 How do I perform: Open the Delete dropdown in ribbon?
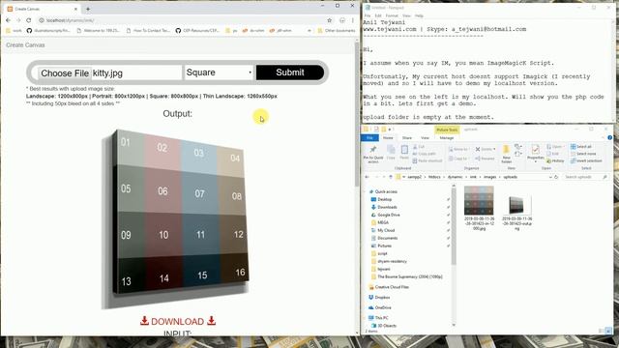pyautogui.click(x=486, y=149)
